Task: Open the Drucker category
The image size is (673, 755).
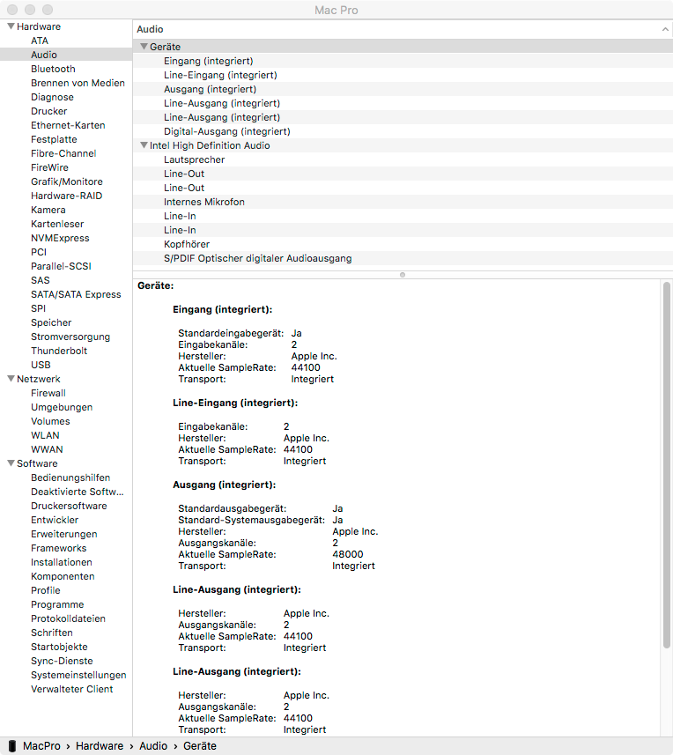Action: coord(48,111)
